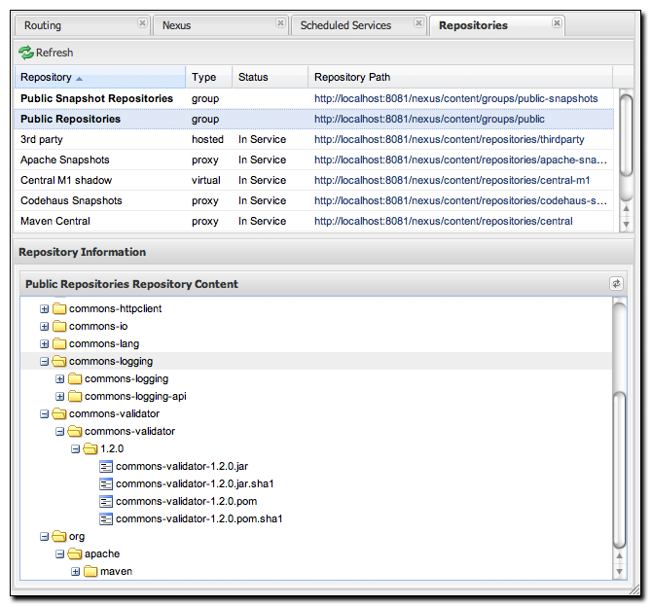Click the commons-validator-1.2.0.pom file icon

point(106,502)
